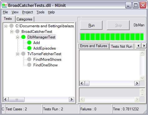Click the Stop button
This screenshot has width=148, height=115.
pos(118,25)
